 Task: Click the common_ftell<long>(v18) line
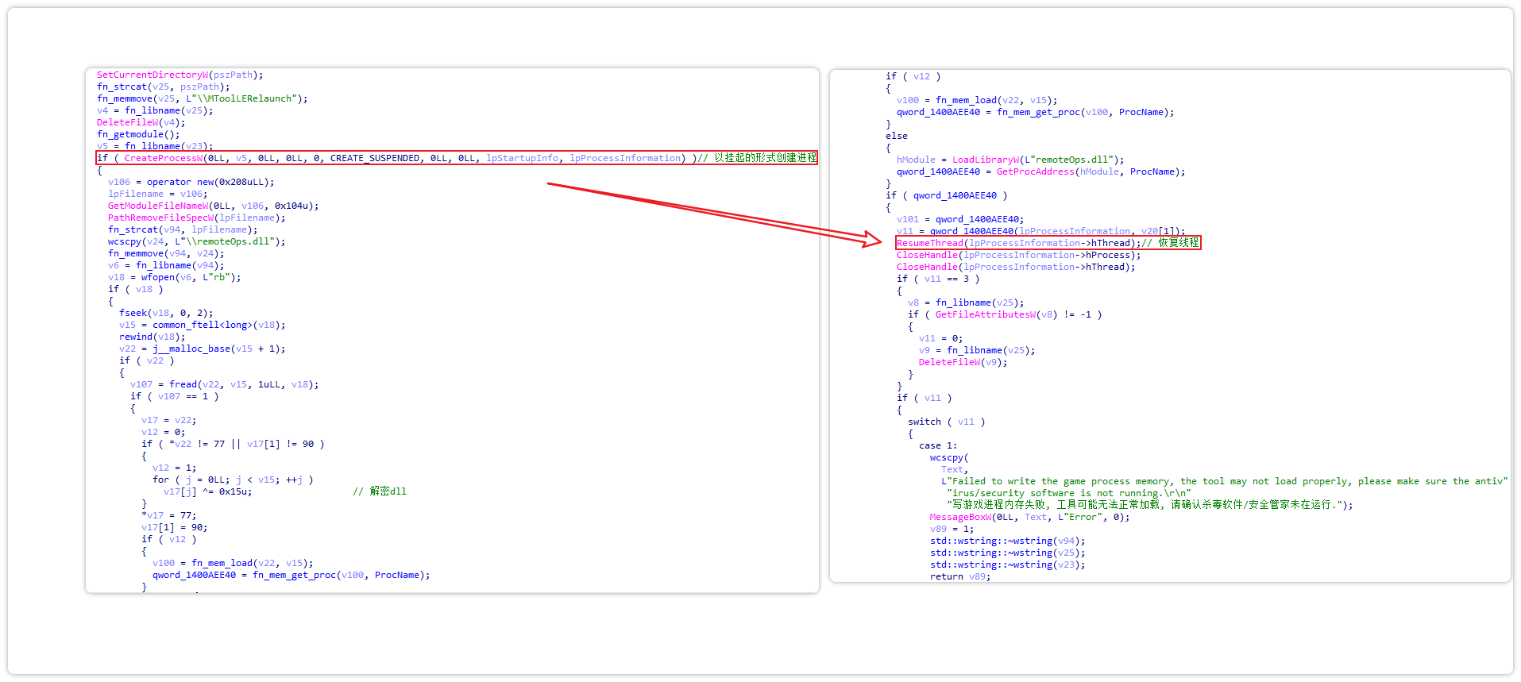click(x=202, y=325)
